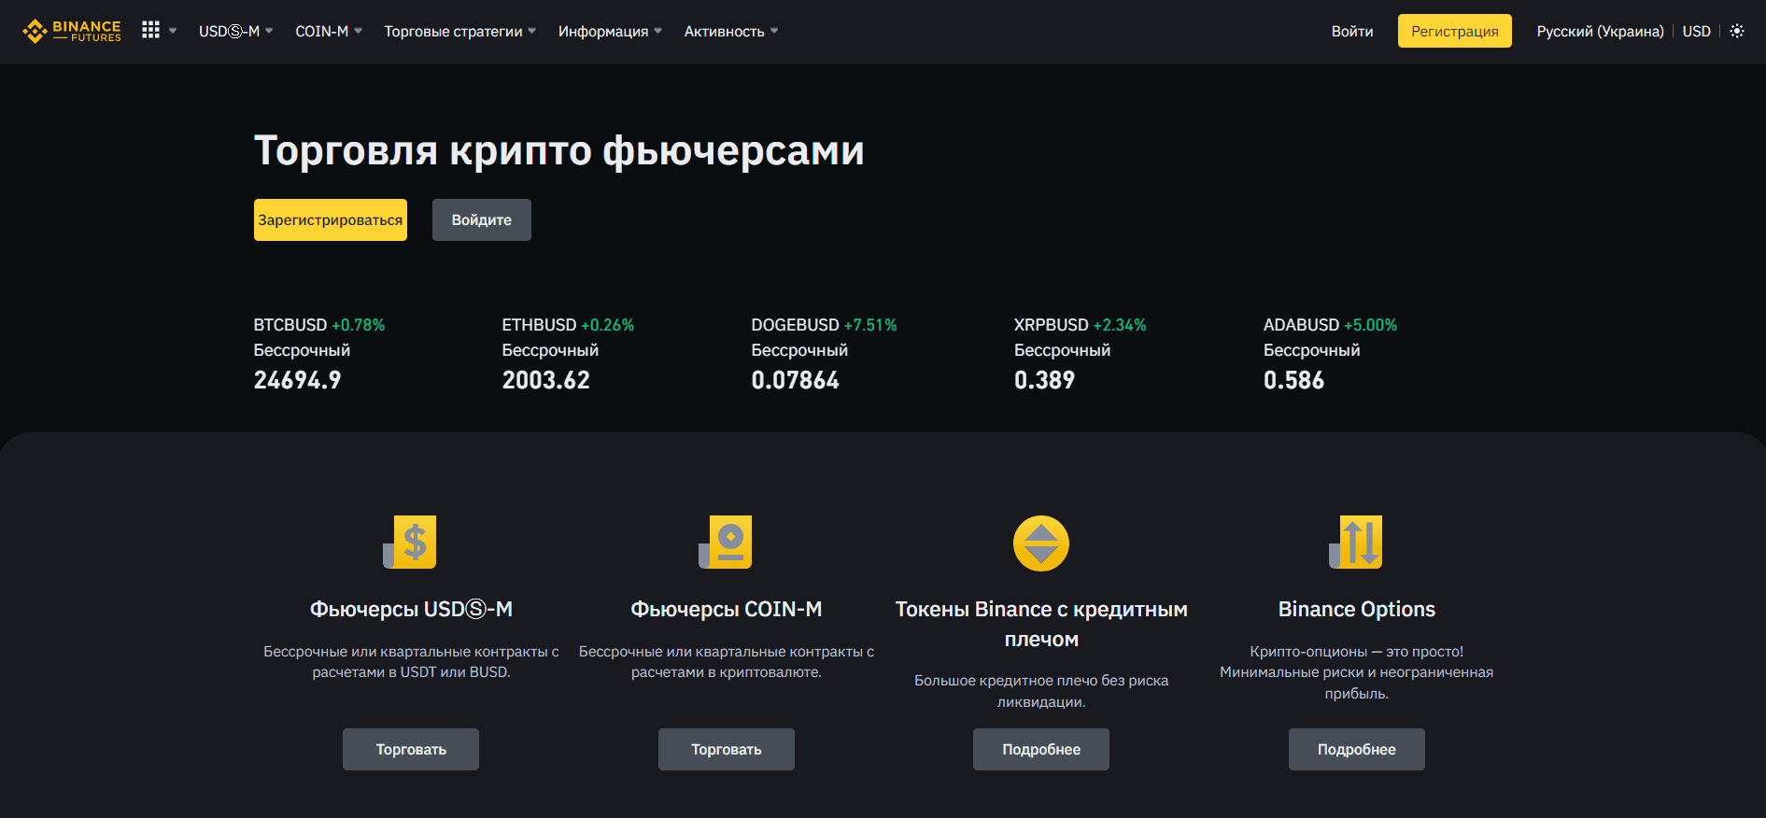Viewport: 1766px width, 818px height.
Task: Click Подробнее under Binance Options
Action: click(1357, 749)
